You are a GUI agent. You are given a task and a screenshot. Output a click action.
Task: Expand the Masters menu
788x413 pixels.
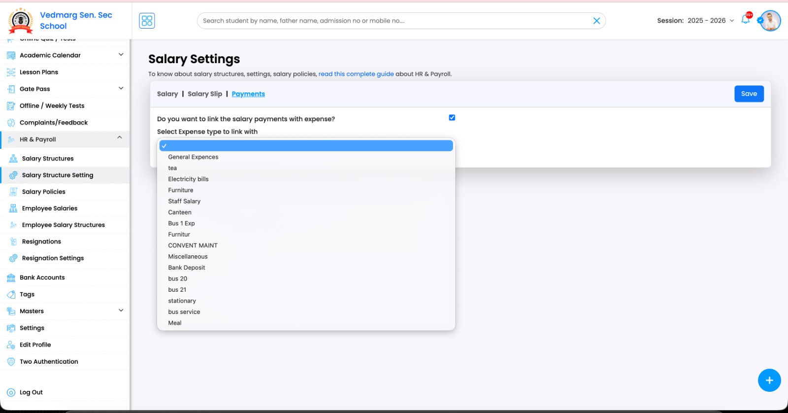tap(121, 310)
